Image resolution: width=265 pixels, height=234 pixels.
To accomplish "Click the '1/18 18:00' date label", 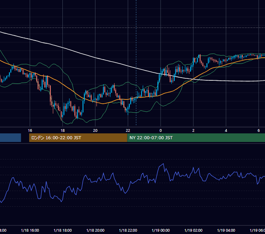I will (x=63, y=230).
